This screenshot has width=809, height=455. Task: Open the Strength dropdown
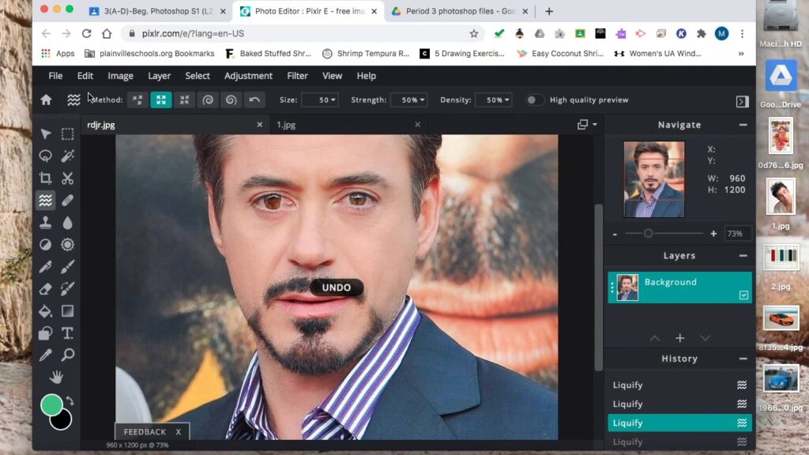(x=409, y=100)
